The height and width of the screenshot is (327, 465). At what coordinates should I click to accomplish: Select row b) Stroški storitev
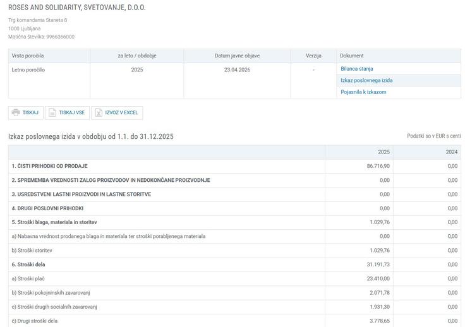234,250
